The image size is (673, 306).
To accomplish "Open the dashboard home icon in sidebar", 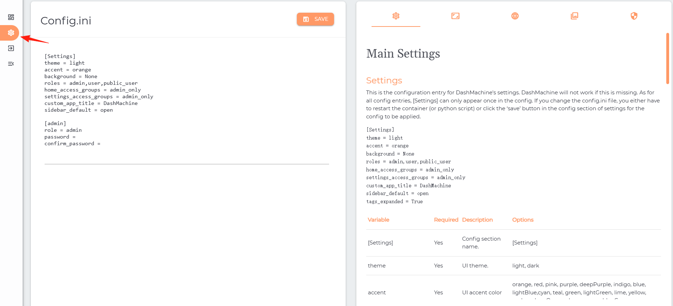I will (11, 17).
